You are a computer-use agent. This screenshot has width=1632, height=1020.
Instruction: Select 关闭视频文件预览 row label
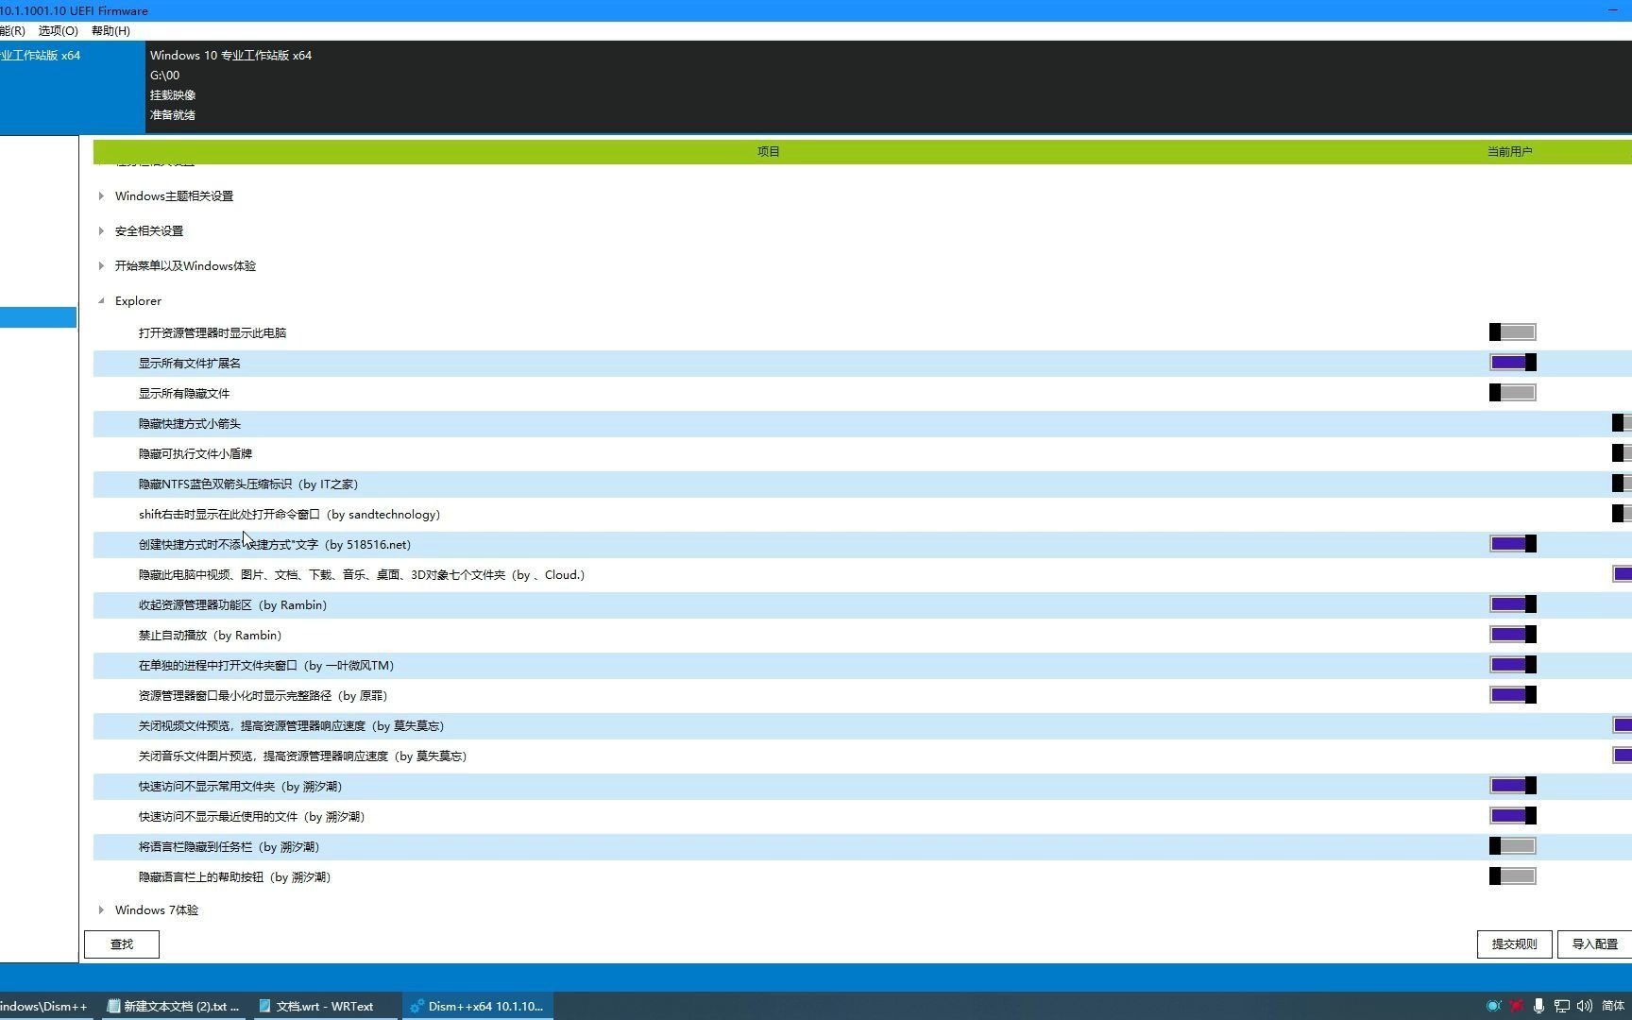(291, 726)
